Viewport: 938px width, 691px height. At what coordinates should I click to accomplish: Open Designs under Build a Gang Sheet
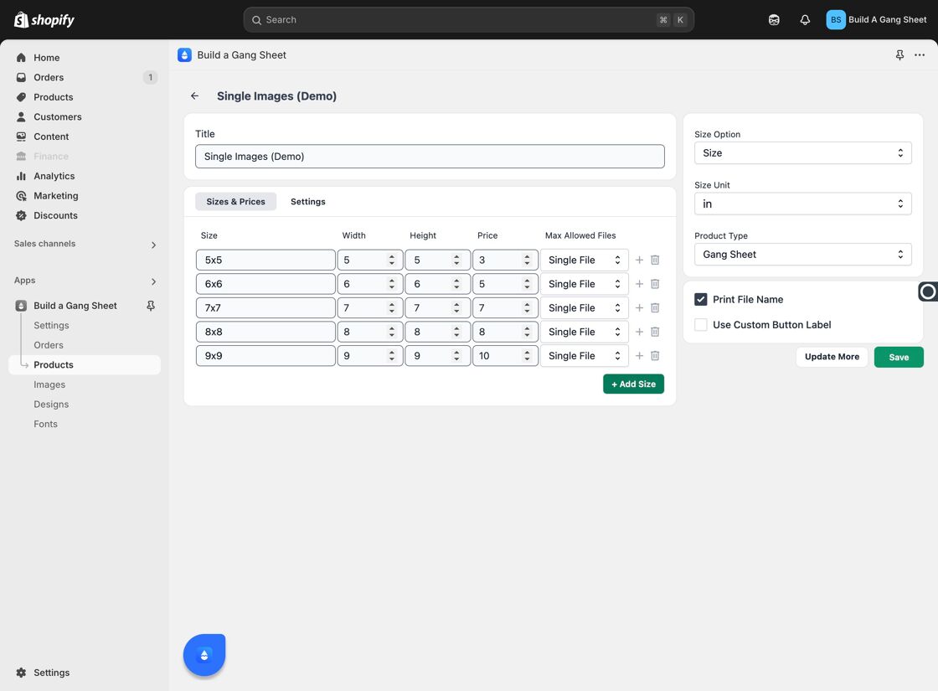click(x=51, y=405)
